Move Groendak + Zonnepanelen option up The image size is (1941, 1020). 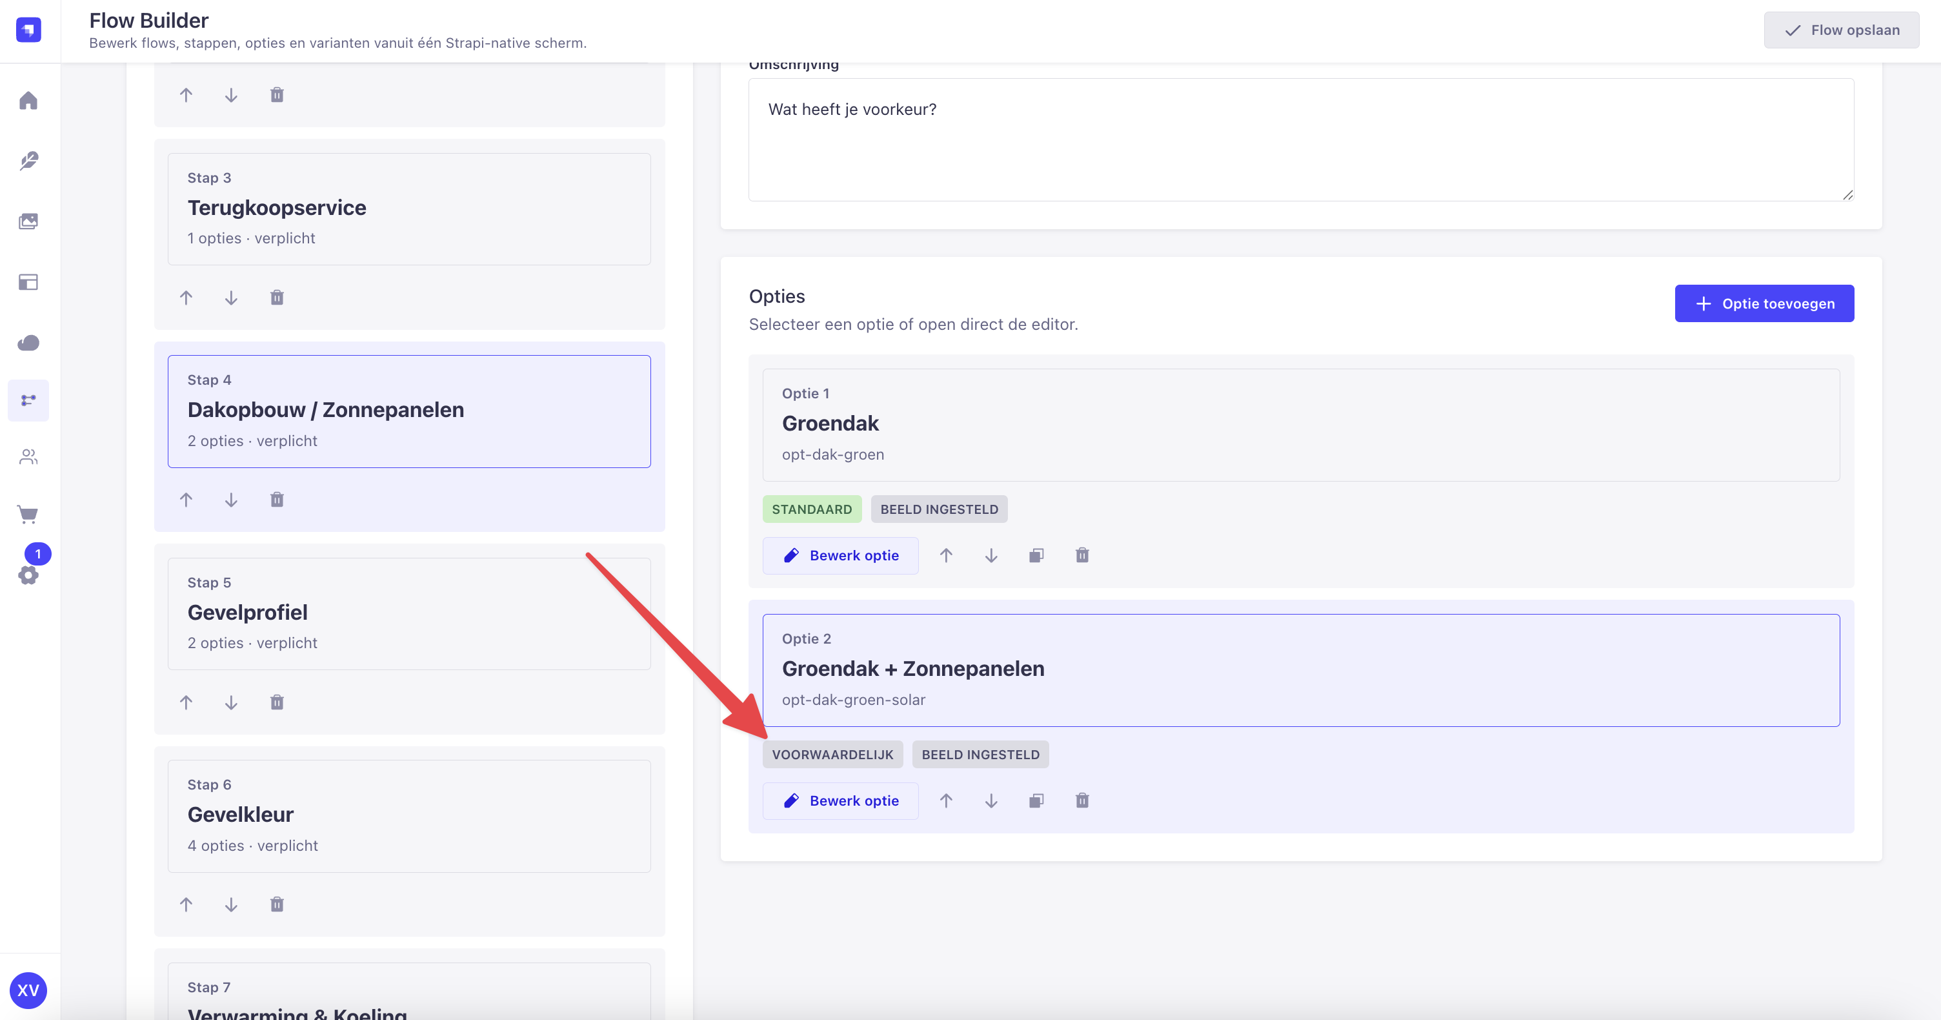click(x=947, y=801)
